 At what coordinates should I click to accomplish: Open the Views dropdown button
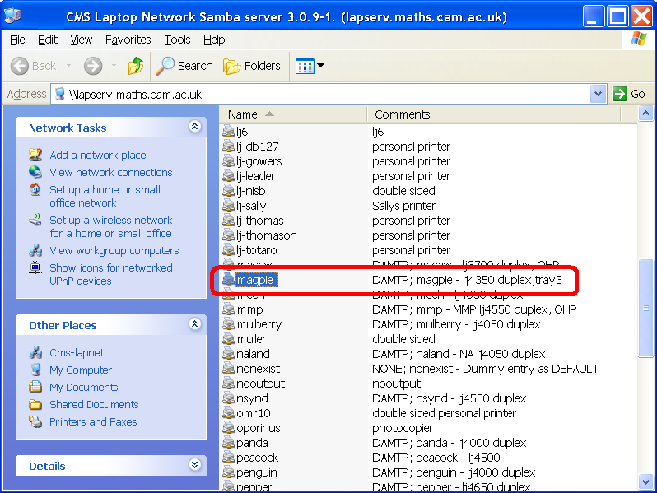[310, 66]
